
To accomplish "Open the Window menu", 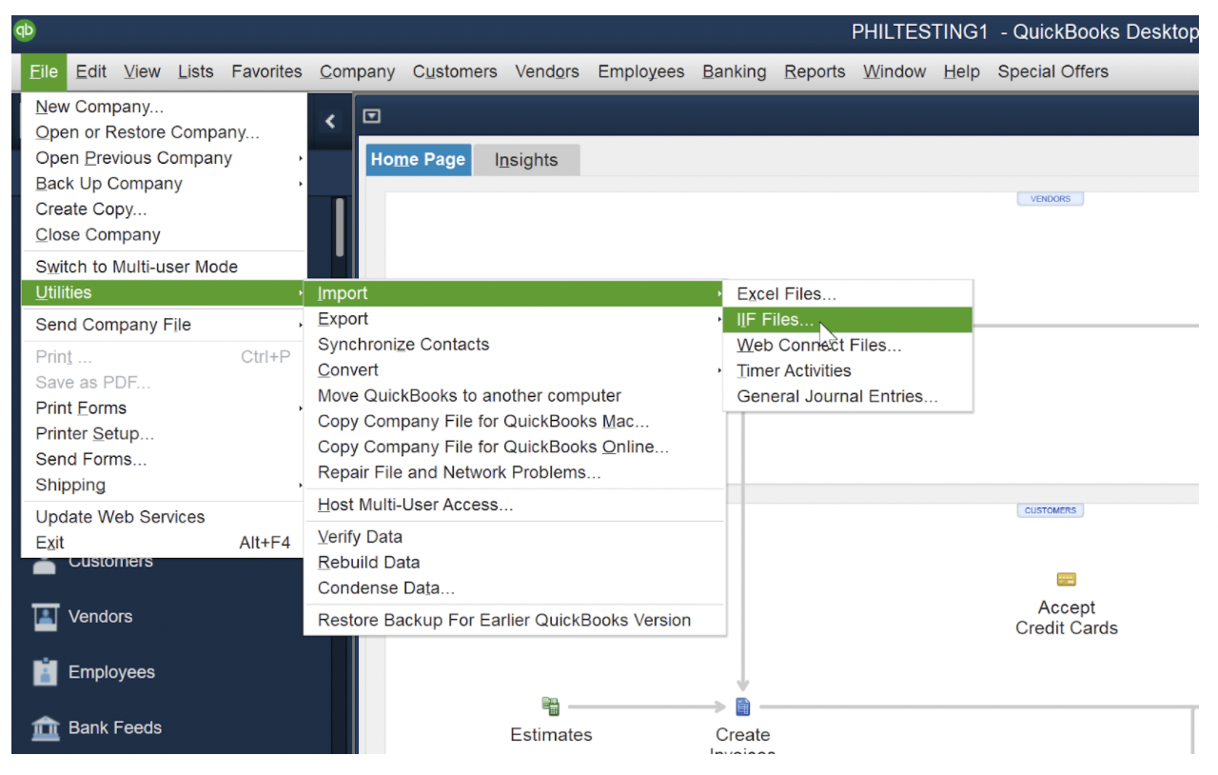I will (x=894, y=71).
